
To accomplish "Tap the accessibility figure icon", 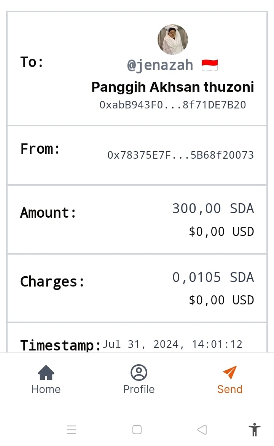I will tap(255, 430).
